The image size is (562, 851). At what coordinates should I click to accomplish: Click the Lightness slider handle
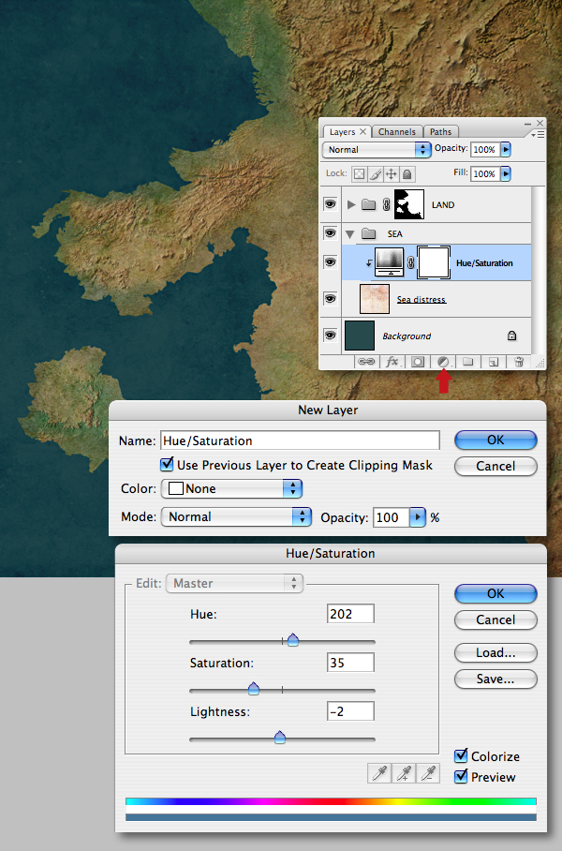point(280,737)
